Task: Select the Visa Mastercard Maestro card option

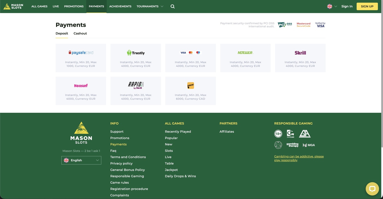Action: coord(190,58)
